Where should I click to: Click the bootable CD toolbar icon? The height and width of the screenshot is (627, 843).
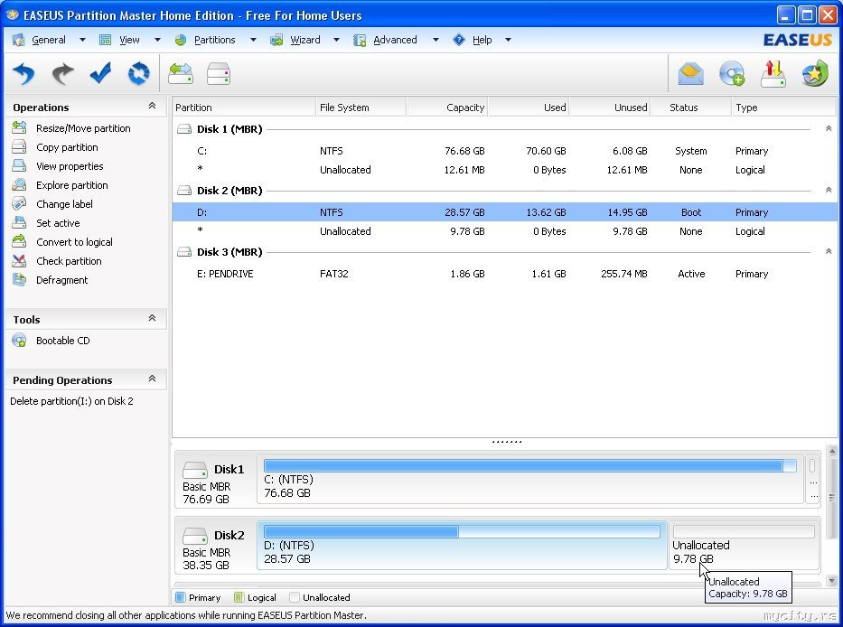click(731, 74)
